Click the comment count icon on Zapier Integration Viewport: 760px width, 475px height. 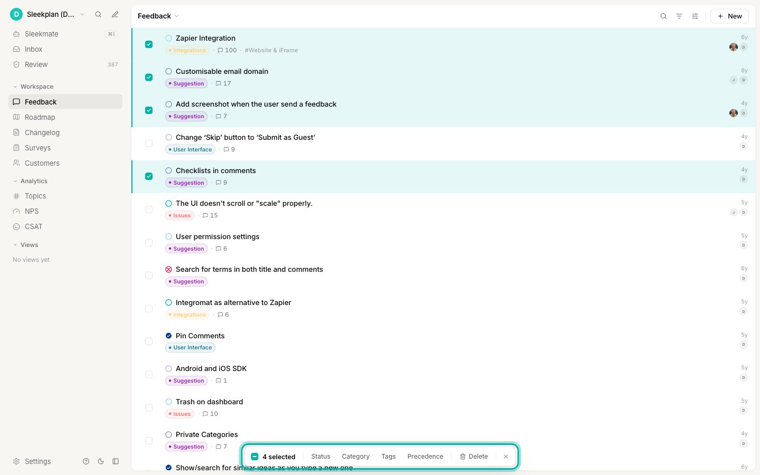[x=221, y=50]
